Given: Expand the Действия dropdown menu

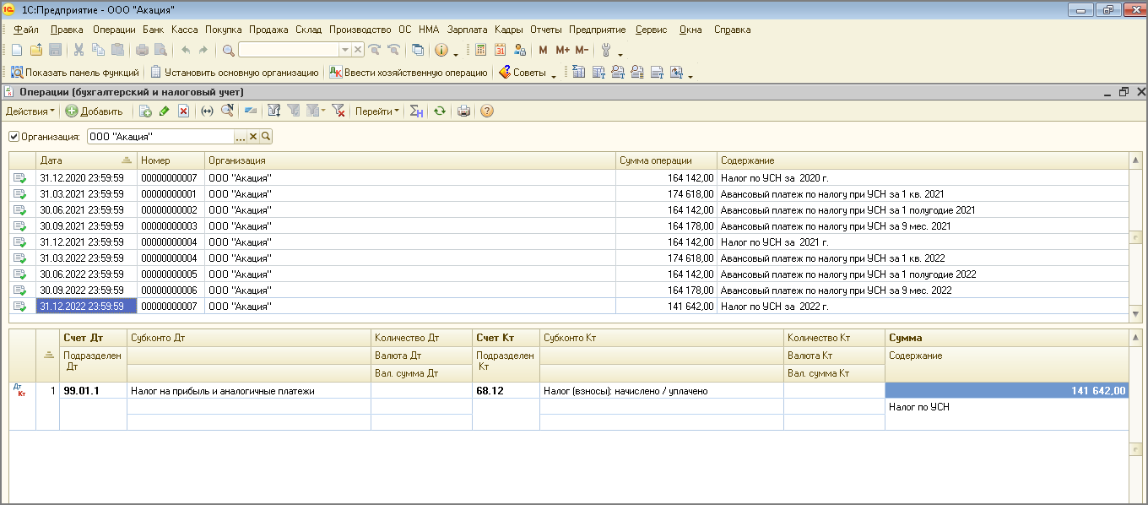Looking at the screenshot, I should [x=30, y=111].
